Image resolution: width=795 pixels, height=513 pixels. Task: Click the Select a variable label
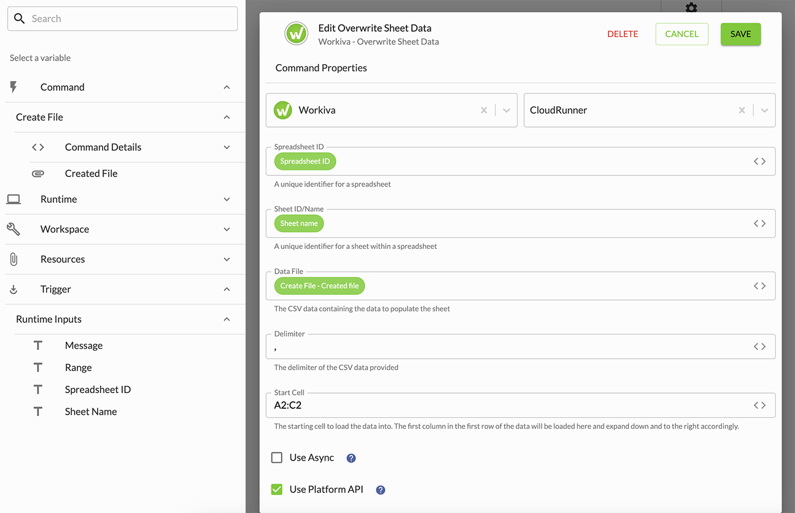[40, 58]
